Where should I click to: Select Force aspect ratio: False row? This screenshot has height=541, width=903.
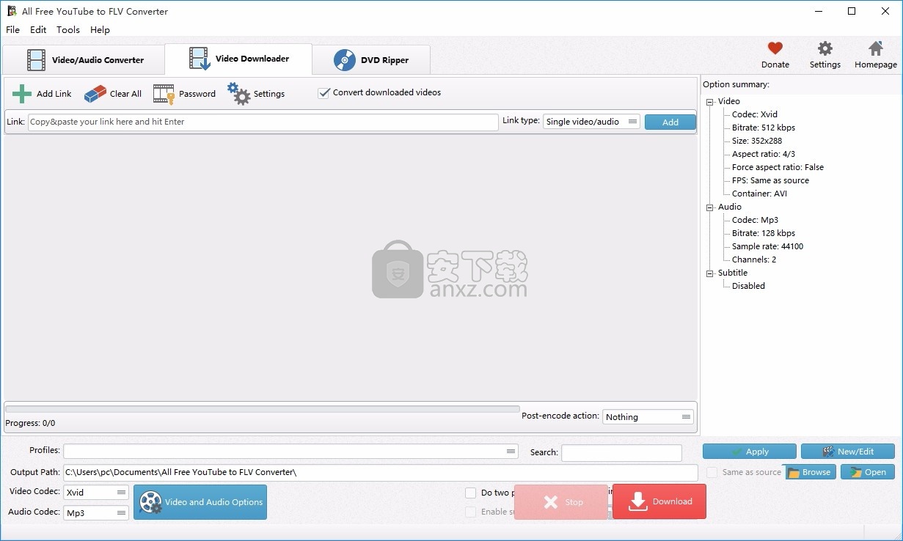pos(778,167)
